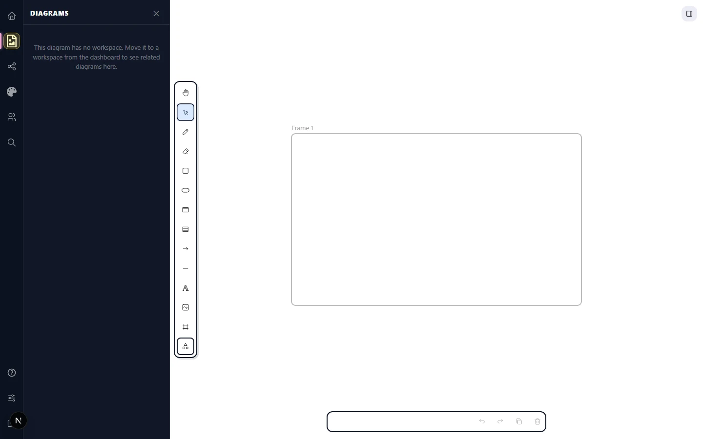The height and width of the screenshot is (439, 703).
Task: Open the search magnifier icon
Action: pyautogui.click(x=12, y=142)
